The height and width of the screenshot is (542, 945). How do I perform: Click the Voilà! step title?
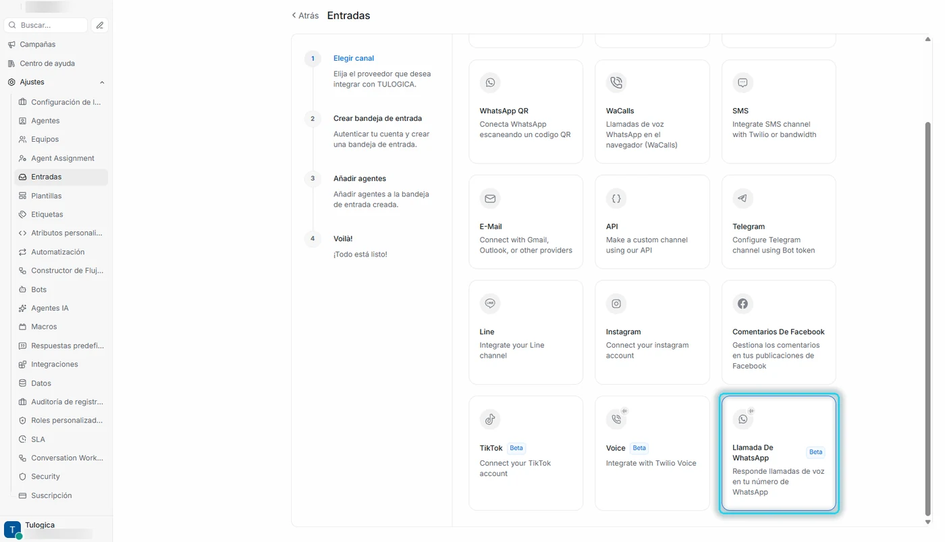343,239
